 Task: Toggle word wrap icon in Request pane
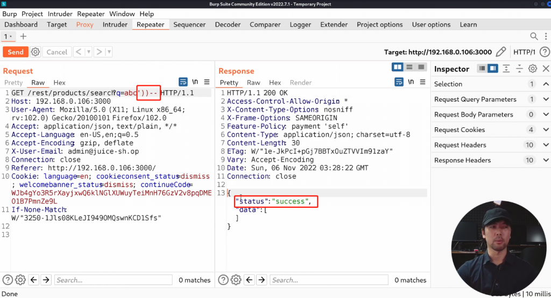[183, 82]
